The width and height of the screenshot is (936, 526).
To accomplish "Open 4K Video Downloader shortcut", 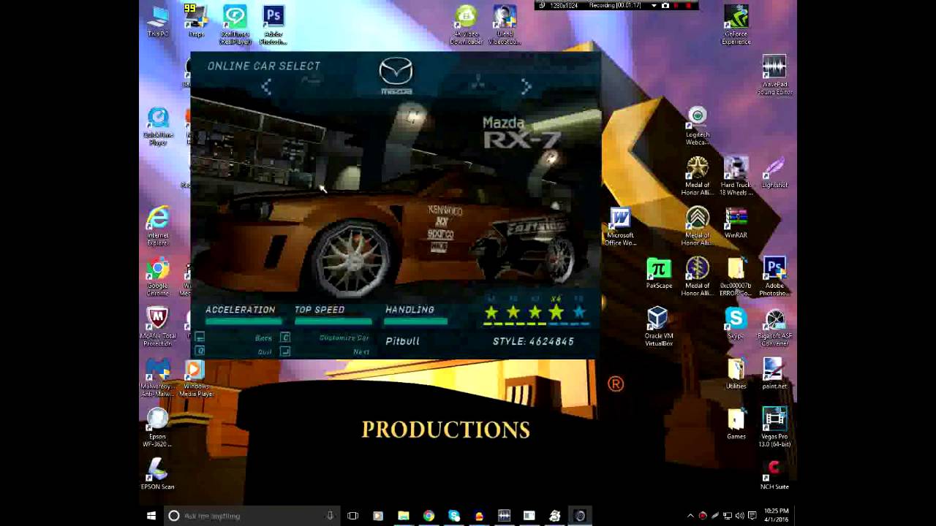I will click(x=466, y=25).
